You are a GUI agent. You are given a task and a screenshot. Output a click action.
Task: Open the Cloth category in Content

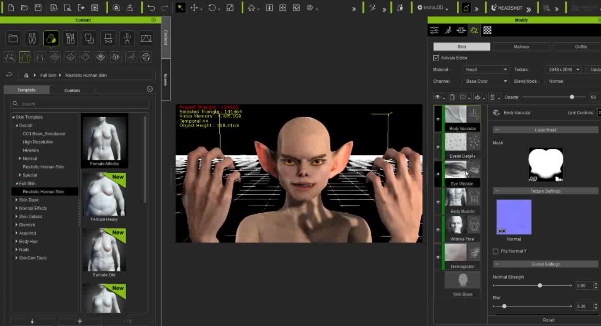click(89, 38)
